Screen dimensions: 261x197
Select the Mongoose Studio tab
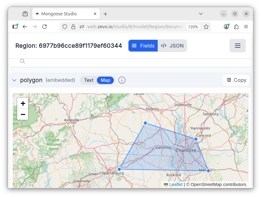tap(66, 14)
